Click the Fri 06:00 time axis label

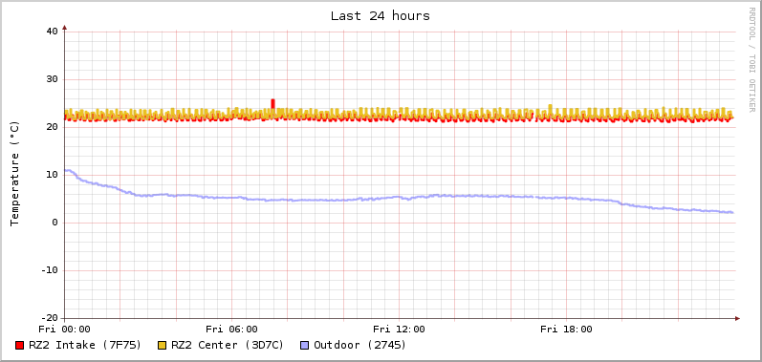click(x=231, y=330)
